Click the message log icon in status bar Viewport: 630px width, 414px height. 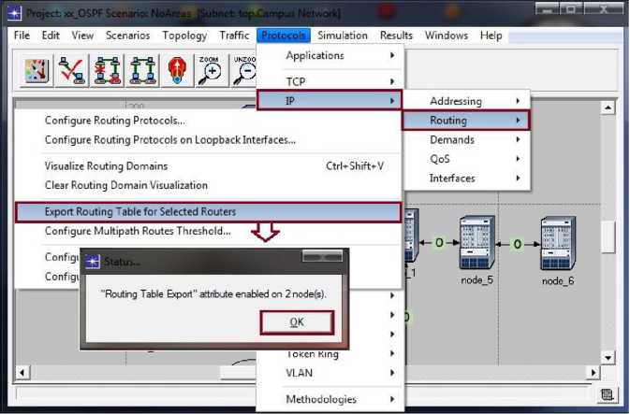click(x=607, y=394)
